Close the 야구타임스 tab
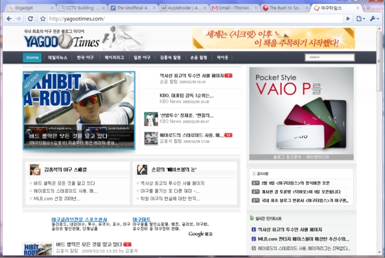 [358, 8]
